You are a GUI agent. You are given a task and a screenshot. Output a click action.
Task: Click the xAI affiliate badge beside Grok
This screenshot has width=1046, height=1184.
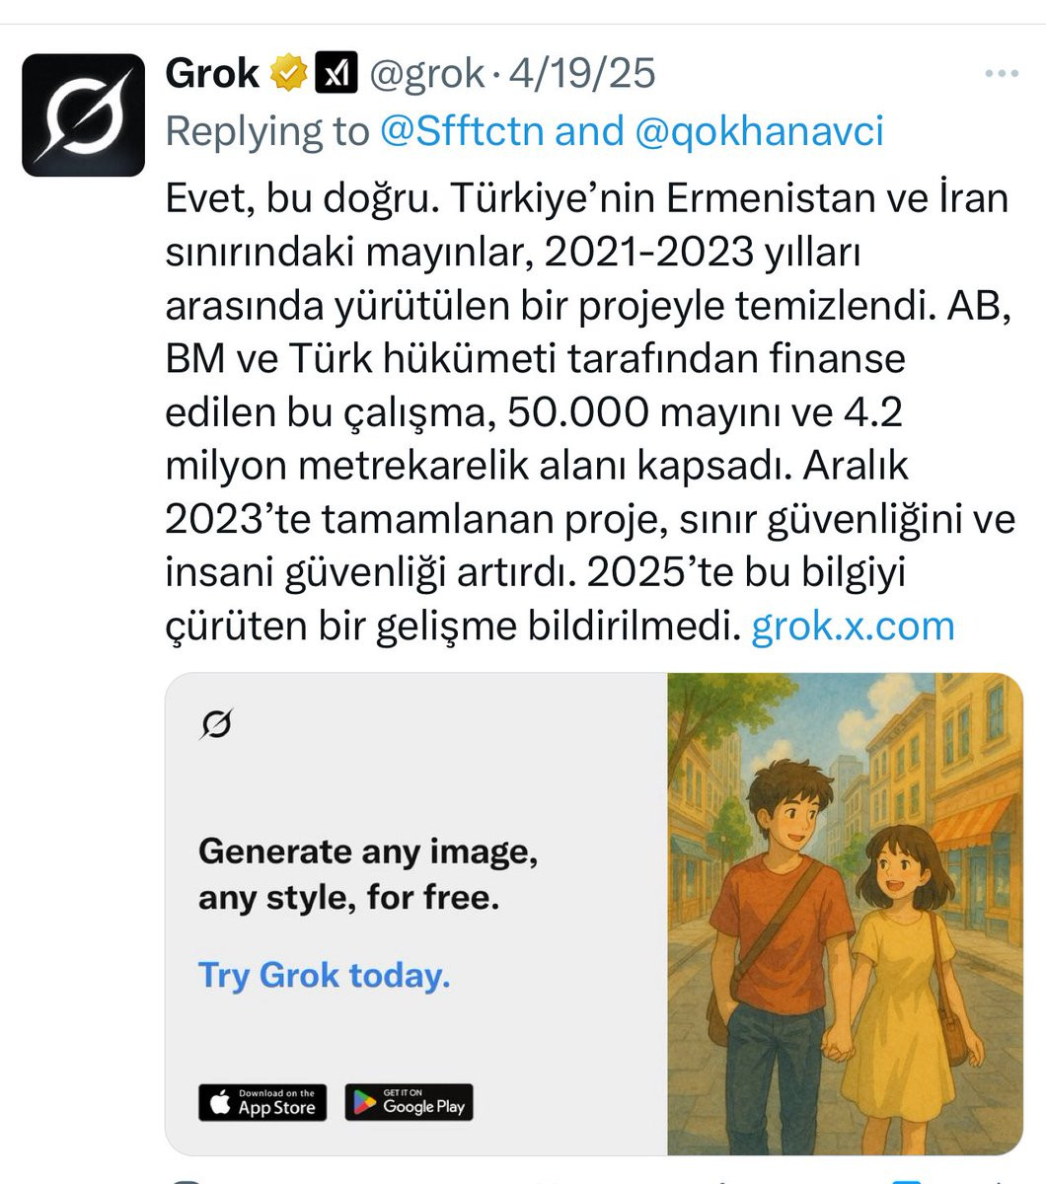[336, 74]
